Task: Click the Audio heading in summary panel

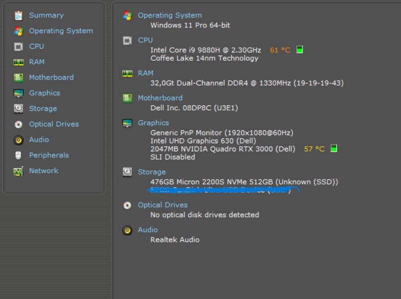Action: [148, 230]
